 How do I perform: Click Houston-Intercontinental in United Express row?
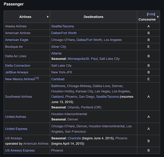(107, 126)
